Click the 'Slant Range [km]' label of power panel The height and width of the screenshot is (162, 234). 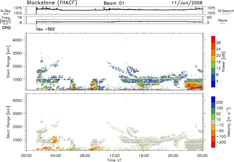click(8, 62)
